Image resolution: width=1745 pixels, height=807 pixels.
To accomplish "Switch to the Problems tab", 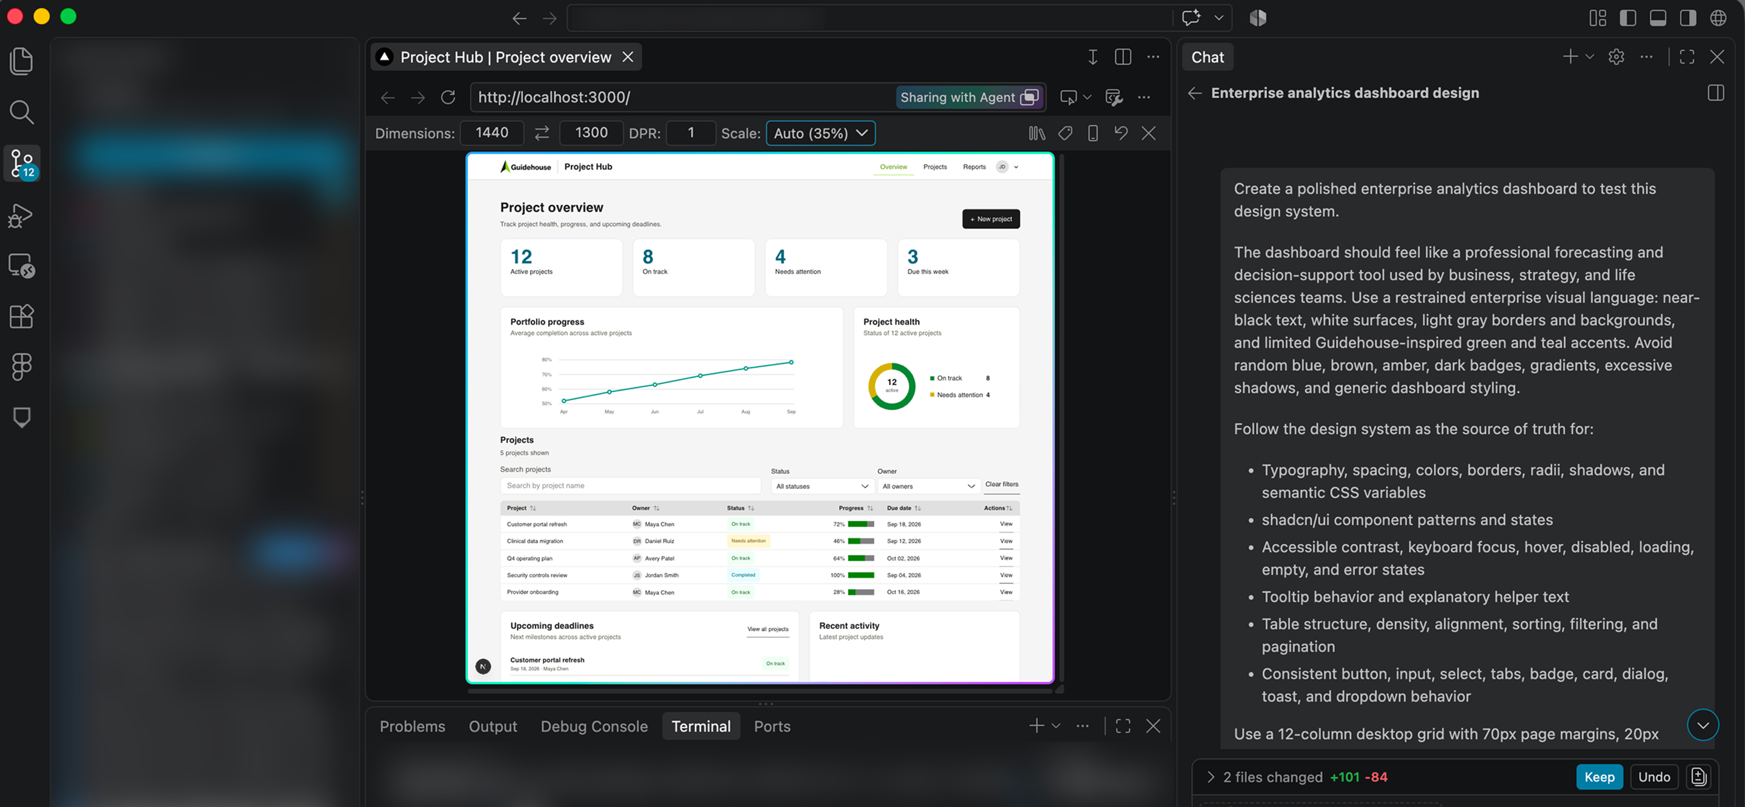I will (412, 726).
